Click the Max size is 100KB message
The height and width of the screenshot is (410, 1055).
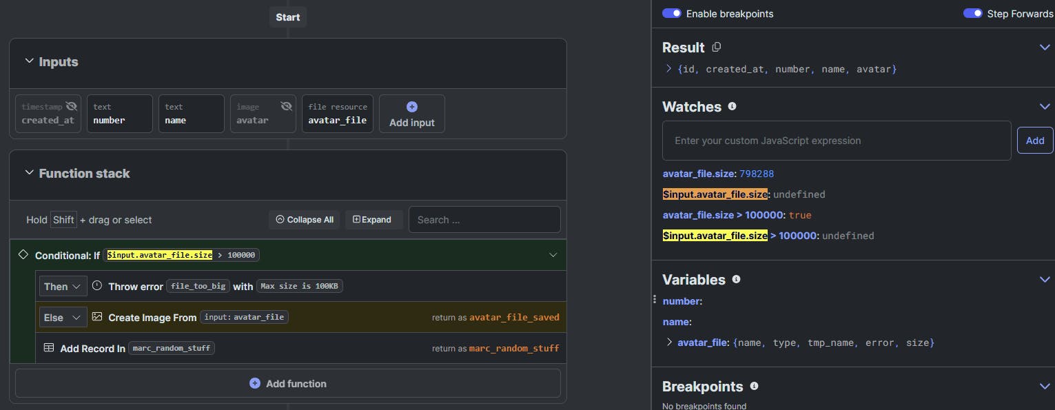299,286
